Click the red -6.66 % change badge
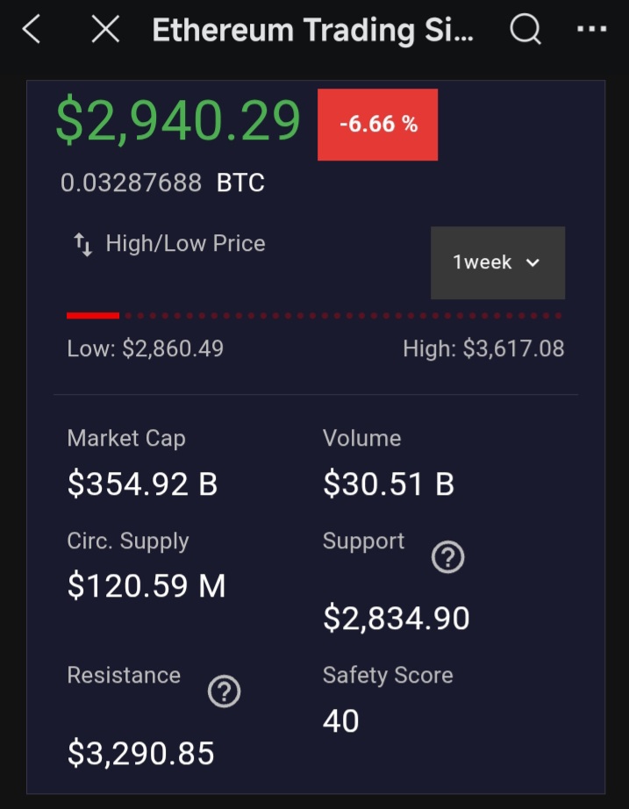The height and width of the screenshot is (809, 629). click(x=377, y=125)
